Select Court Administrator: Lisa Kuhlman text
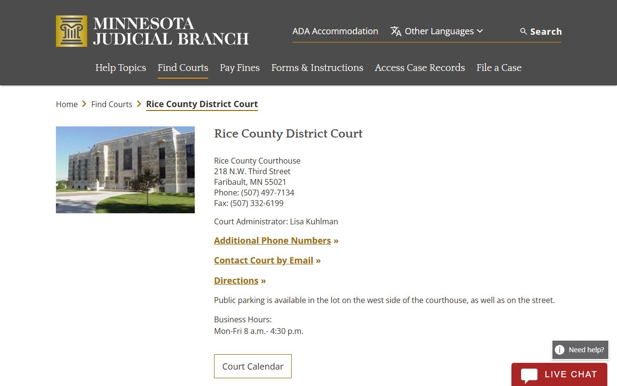617x386 pixels. [x=276, y=221]
